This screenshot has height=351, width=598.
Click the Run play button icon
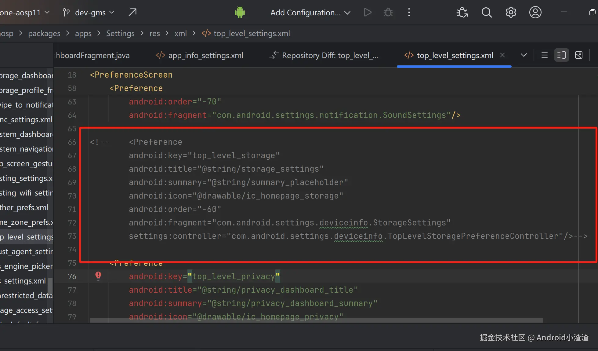[368, 13]
